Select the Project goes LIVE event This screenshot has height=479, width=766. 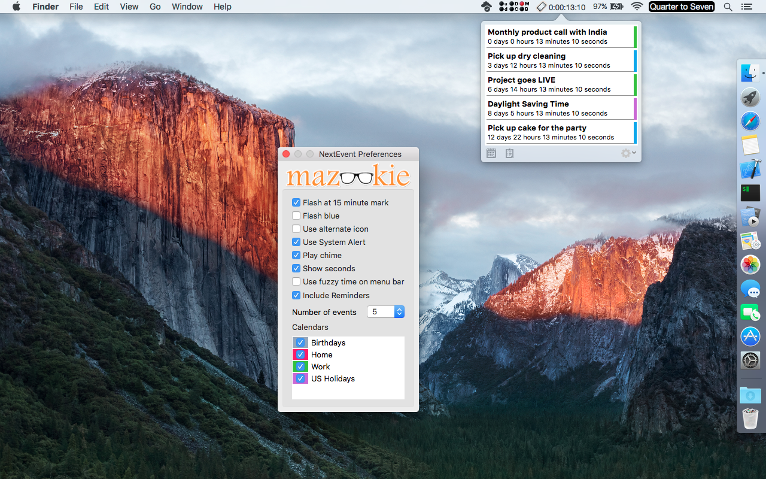560,84
